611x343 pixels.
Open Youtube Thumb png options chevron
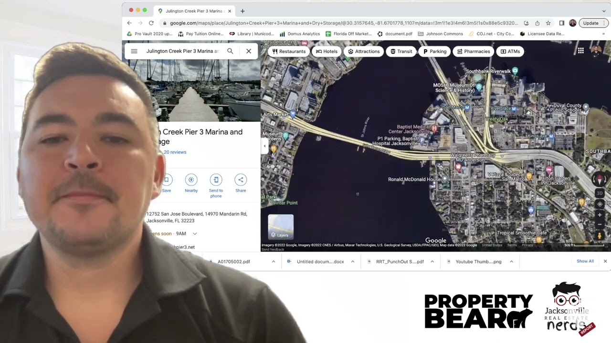511,262
